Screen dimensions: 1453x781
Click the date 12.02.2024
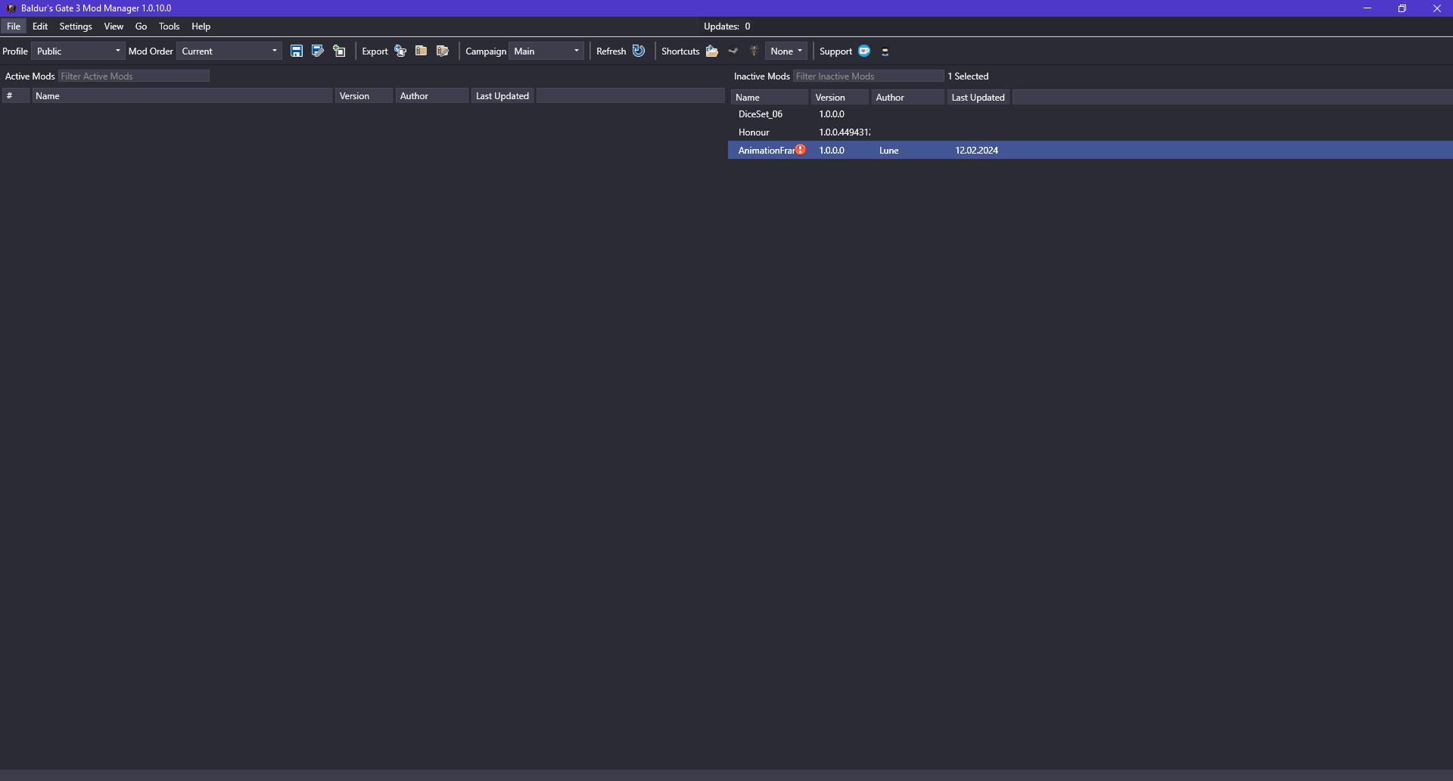click(x=976, y=150)
